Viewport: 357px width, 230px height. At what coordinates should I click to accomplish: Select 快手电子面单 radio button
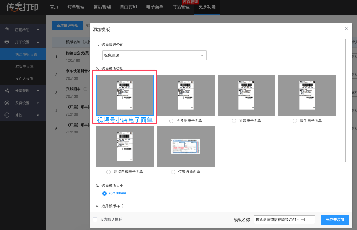[295, 121]
